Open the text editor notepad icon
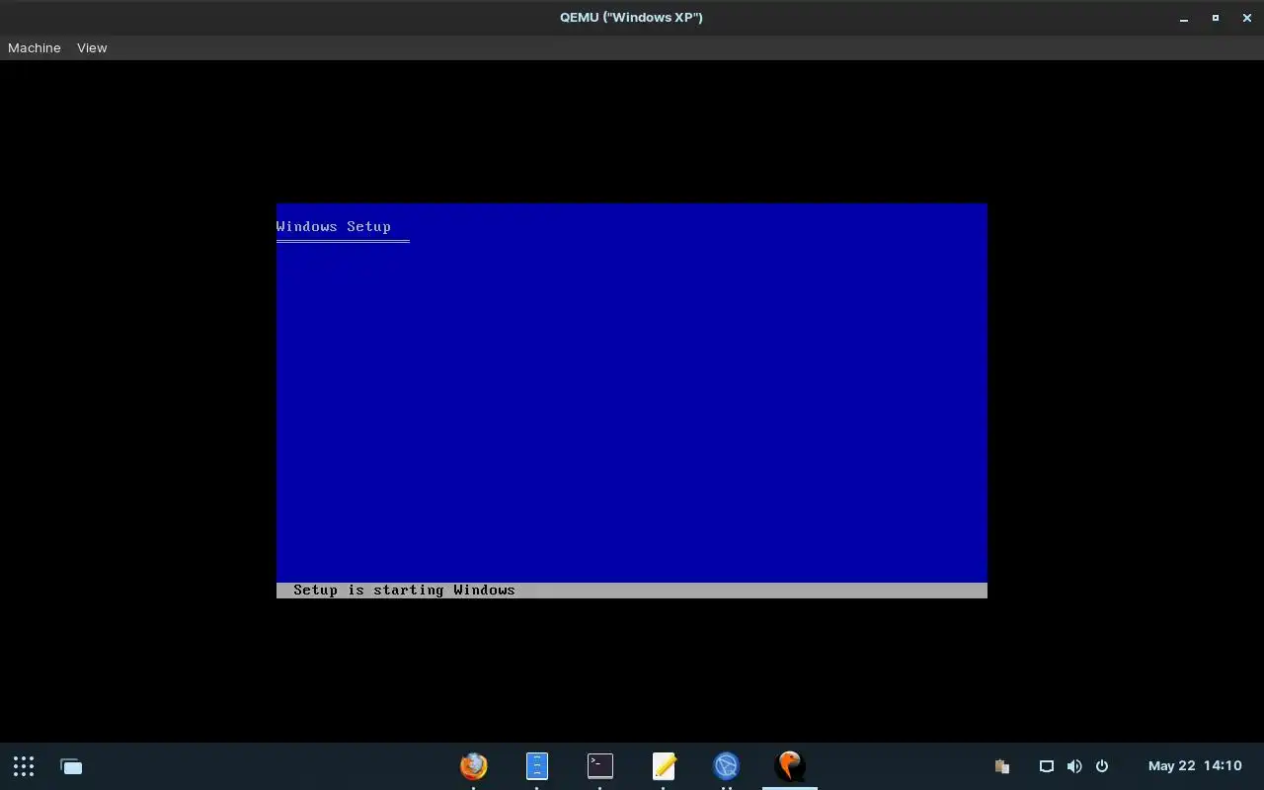Viewport: 1264px width, 790px height. [664, 765]
